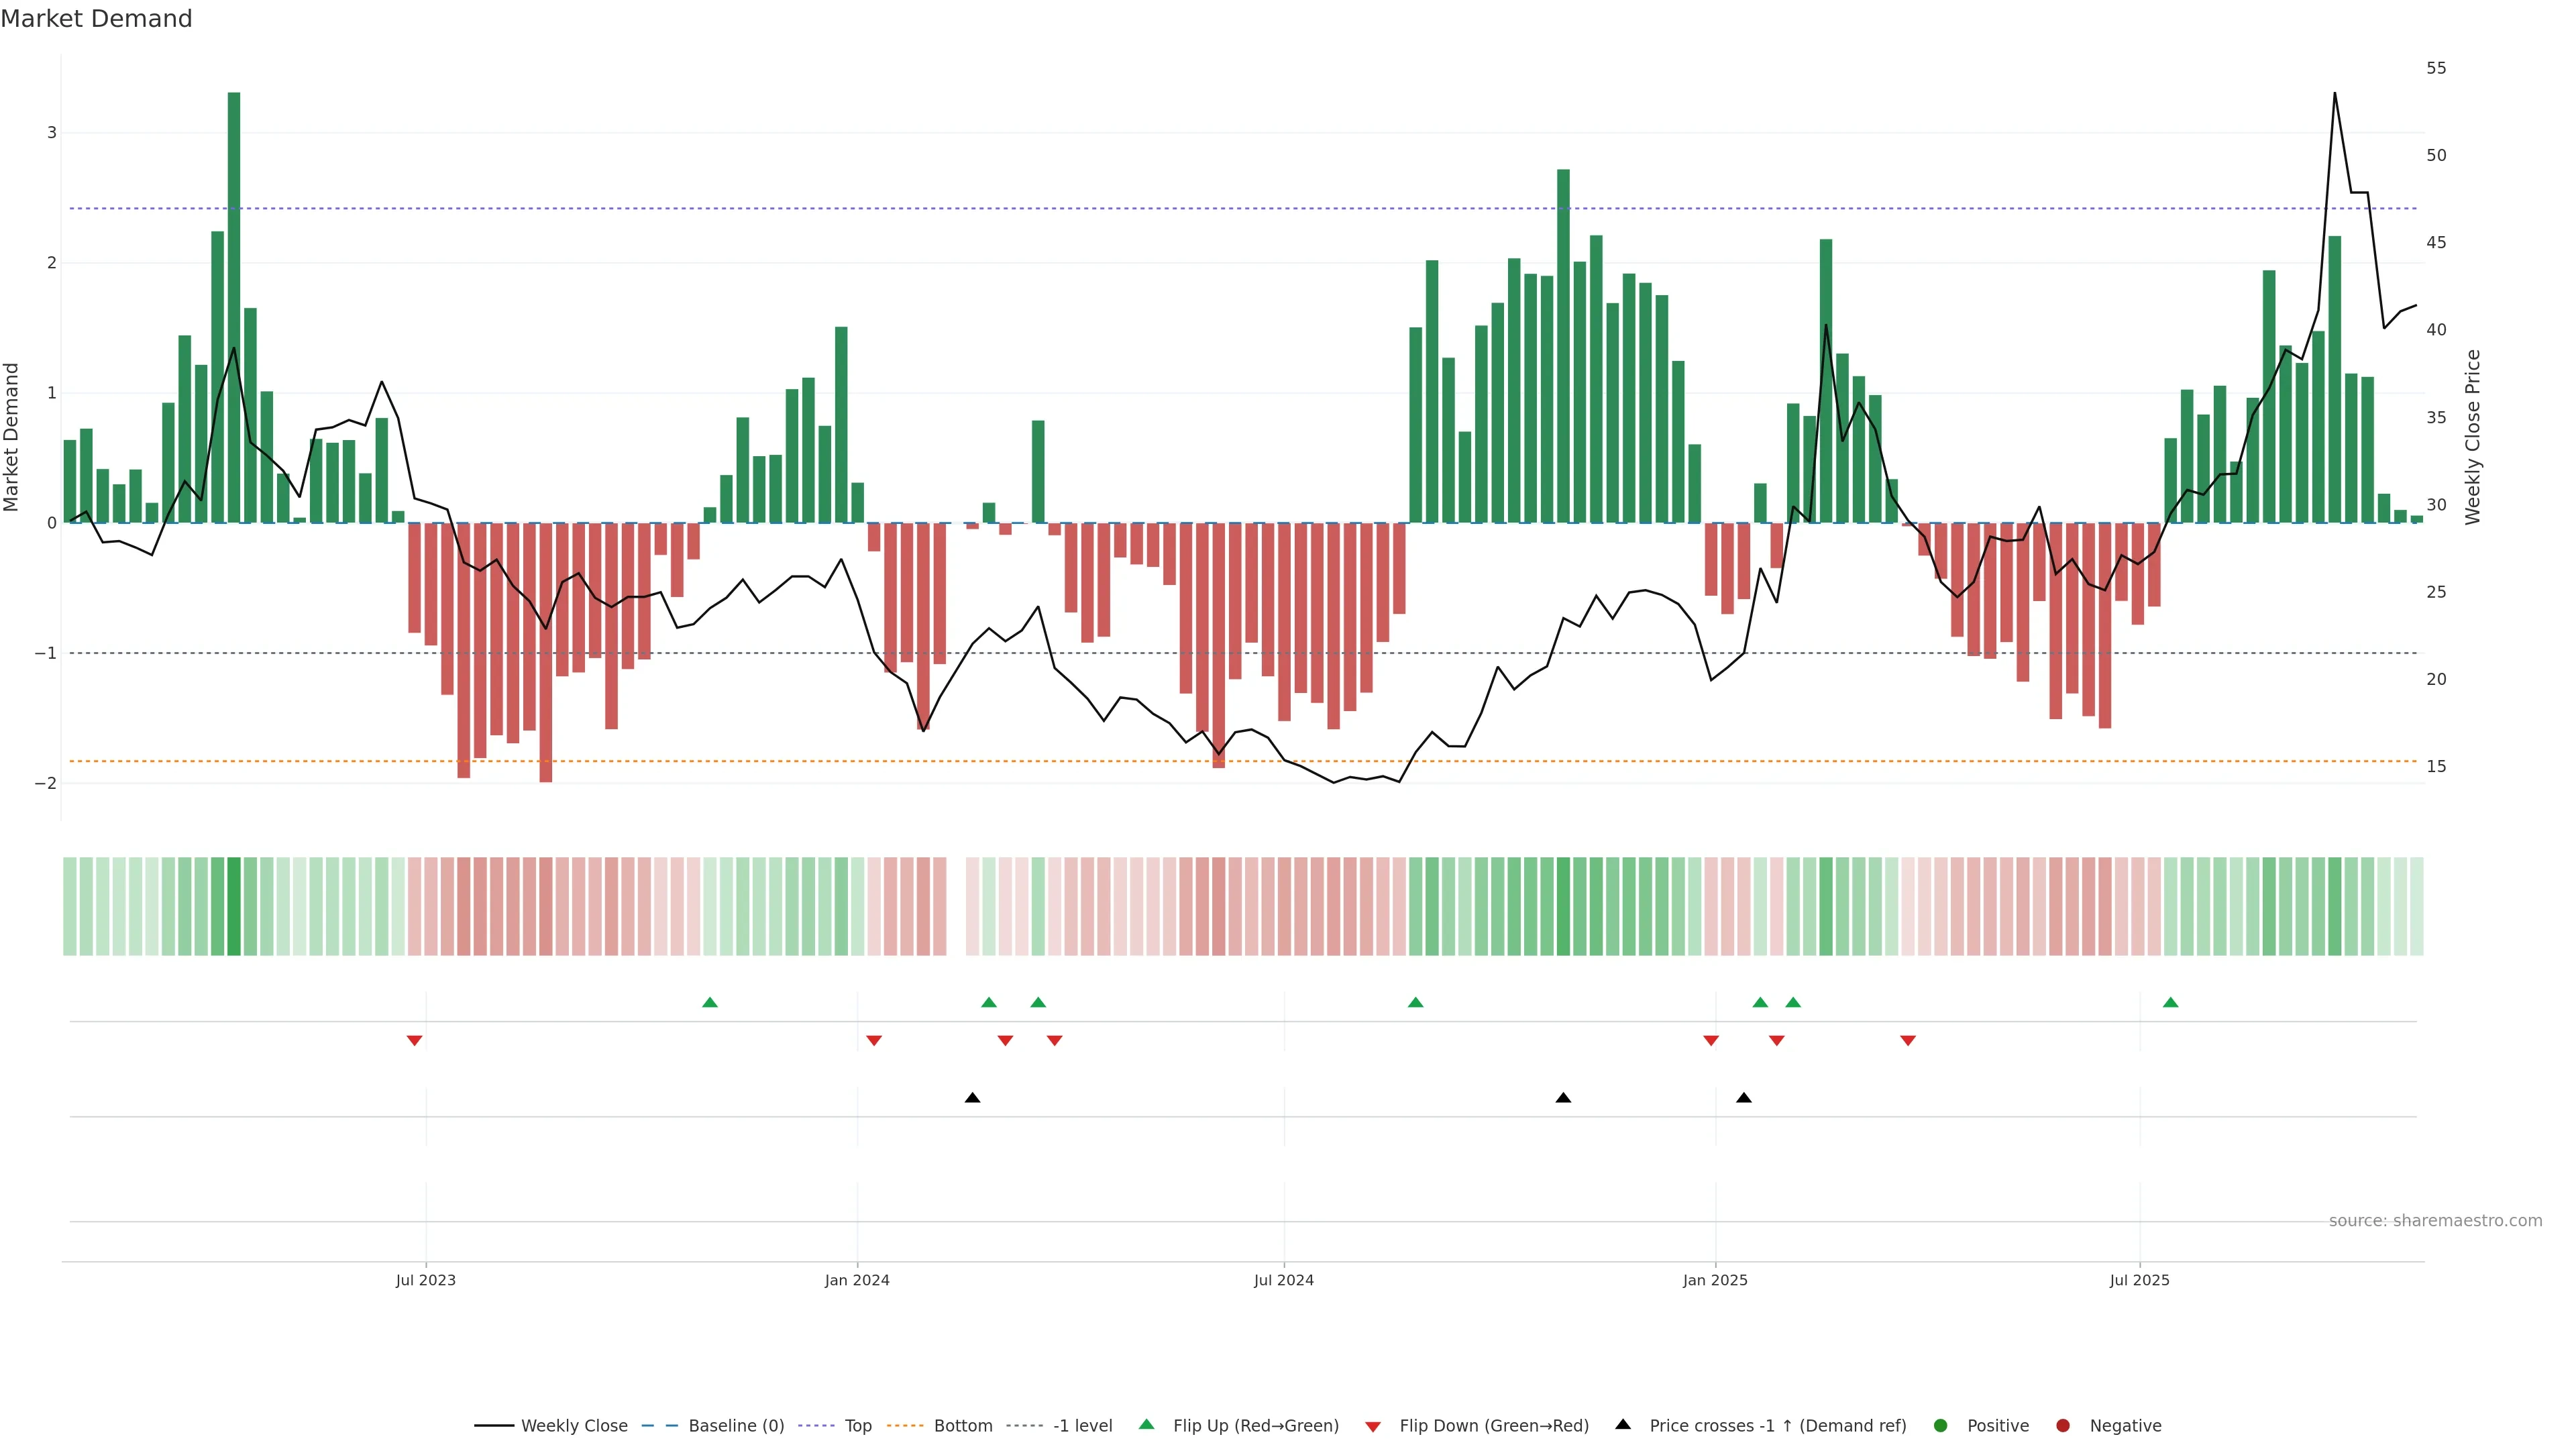2576x1449 pixels.
Task: Click the Market Demand chart title
Action: 96,19
